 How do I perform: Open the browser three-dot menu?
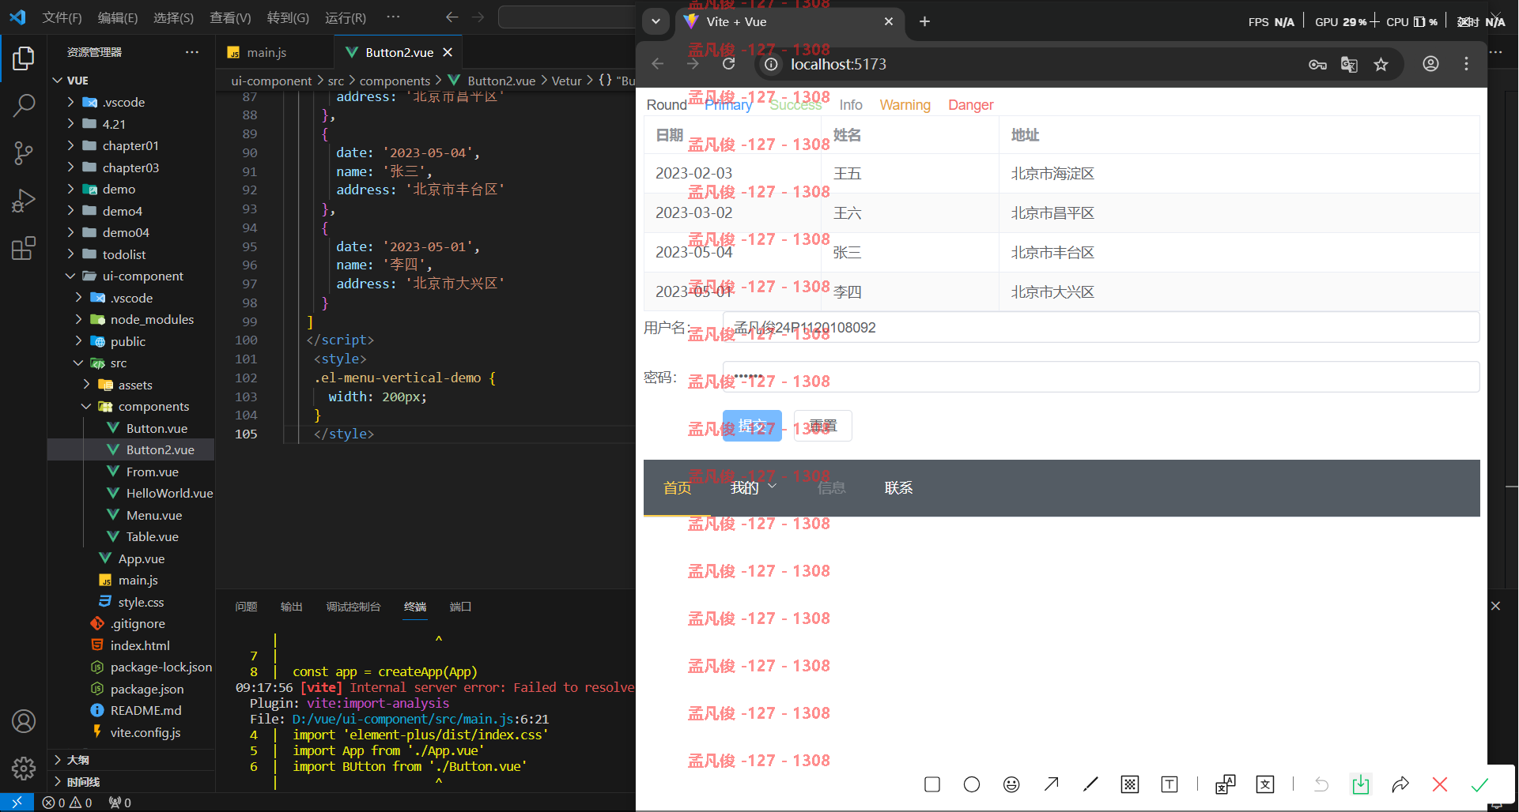[x=1466, y=64]
